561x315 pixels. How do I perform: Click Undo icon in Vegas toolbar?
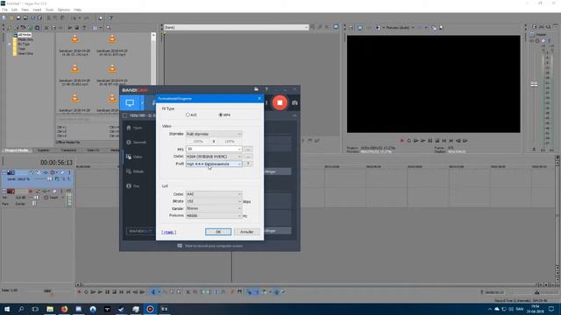point(74,17)
